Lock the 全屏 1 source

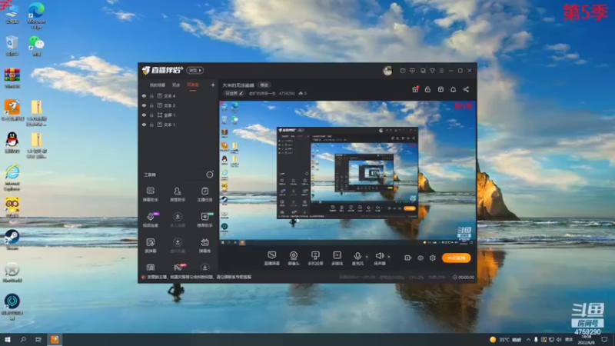point(151,115)
